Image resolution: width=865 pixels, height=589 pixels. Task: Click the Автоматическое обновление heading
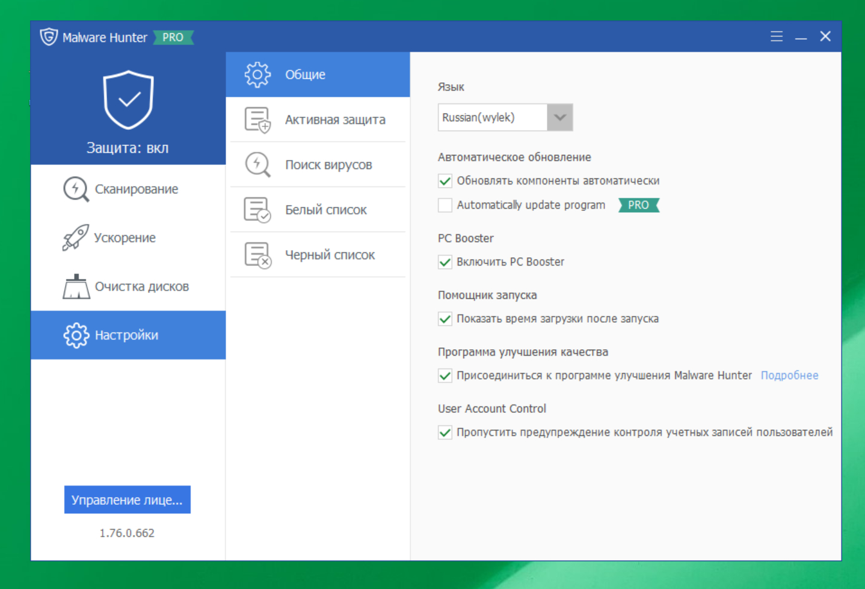[x=514, y=157]
